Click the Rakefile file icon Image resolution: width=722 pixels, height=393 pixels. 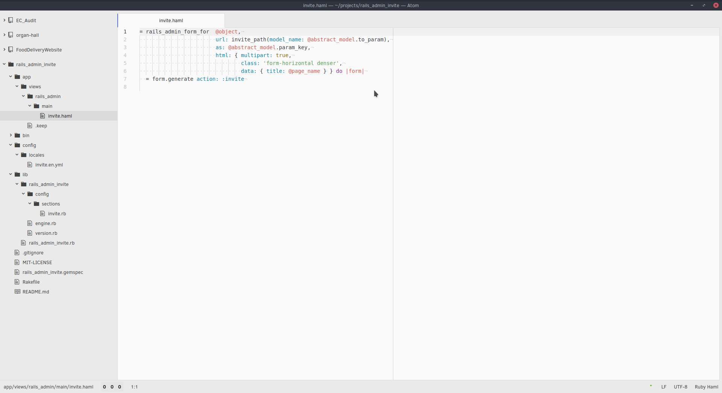point(17,282)
